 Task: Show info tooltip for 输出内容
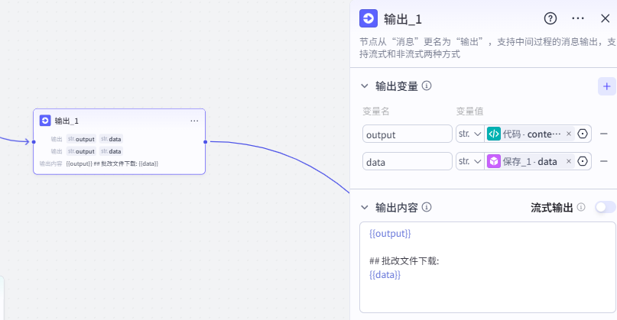point(427,207)
